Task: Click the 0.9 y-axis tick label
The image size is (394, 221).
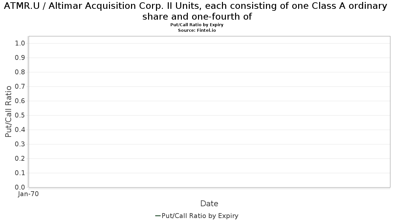Action: (x=20, y=58)
